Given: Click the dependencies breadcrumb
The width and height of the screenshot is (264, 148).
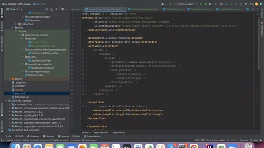Looking at the screenshot, I should tap(101, 132).
